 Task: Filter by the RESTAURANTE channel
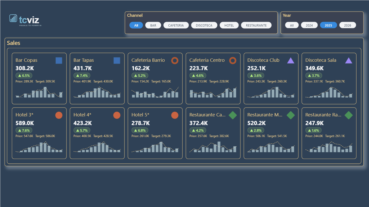pos(256,25)
